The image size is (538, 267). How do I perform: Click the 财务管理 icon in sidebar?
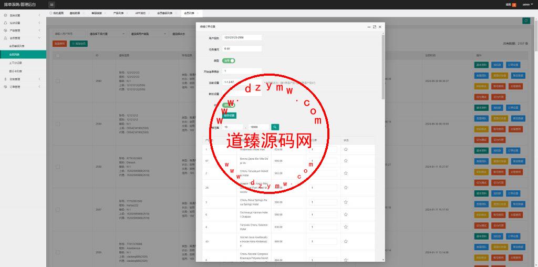pyautogui.click(x=5, y=79)
